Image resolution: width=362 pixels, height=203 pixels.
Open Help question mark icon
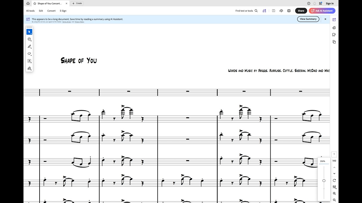pyautogui.click(x=309, y=3)
